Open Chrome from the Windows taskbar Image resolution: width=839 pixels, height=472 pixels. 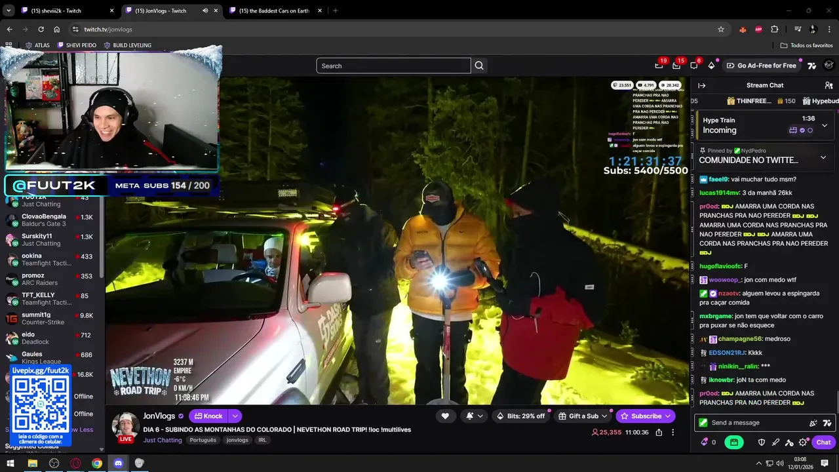(97, 463)
